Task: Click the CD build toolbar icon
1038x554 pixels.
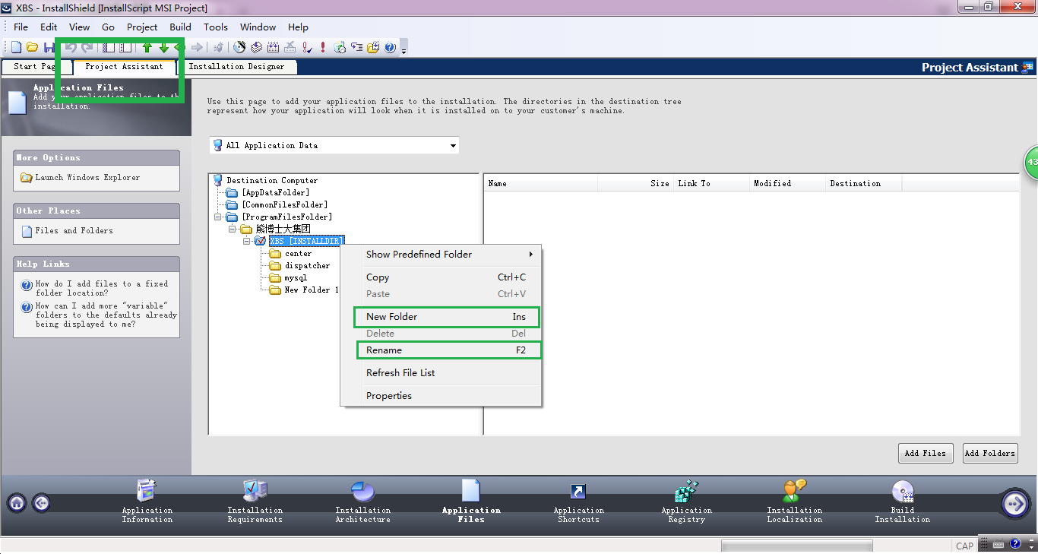Action: pyautogui.click(x=239, y=47)
